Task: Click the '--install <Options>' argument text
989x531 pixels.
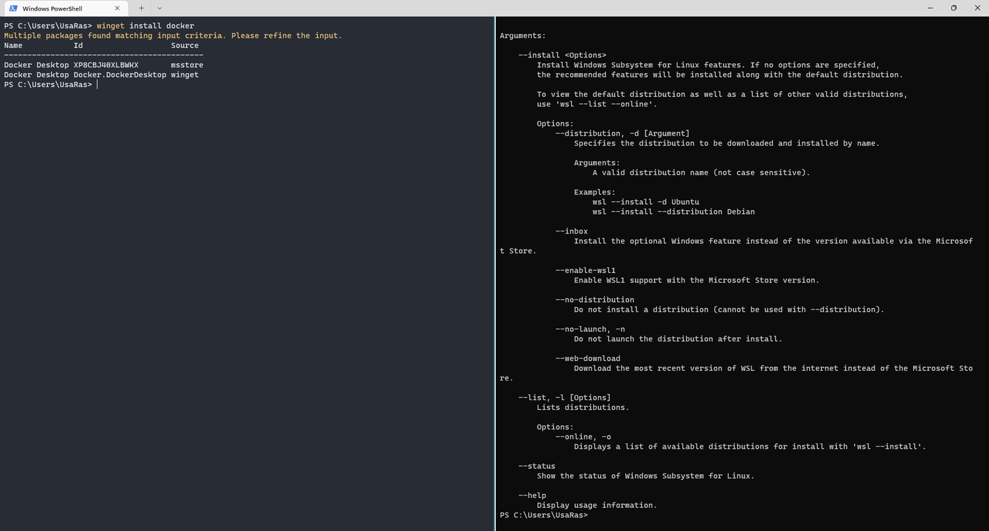Action: pyautogui.click(x=562, y=55)
